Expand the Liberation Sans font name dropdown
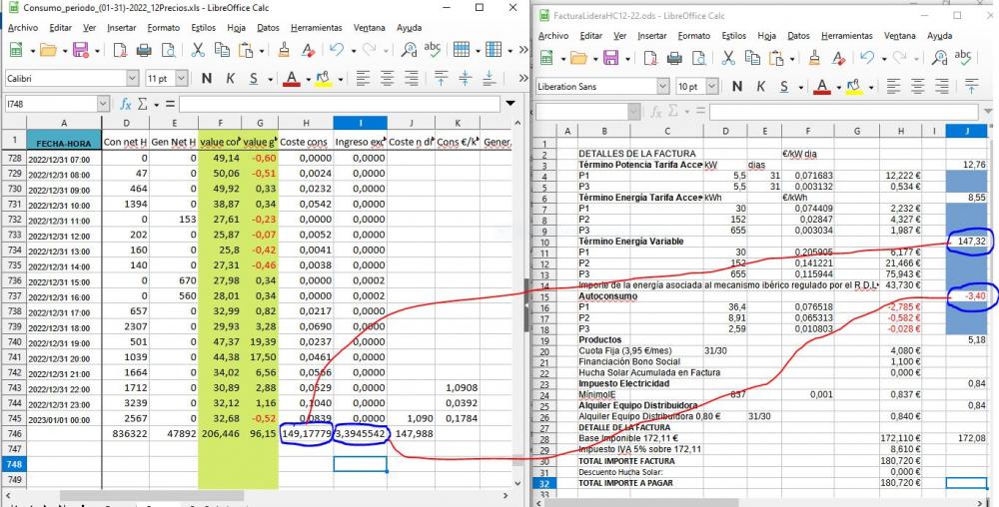 coord(663,87)
